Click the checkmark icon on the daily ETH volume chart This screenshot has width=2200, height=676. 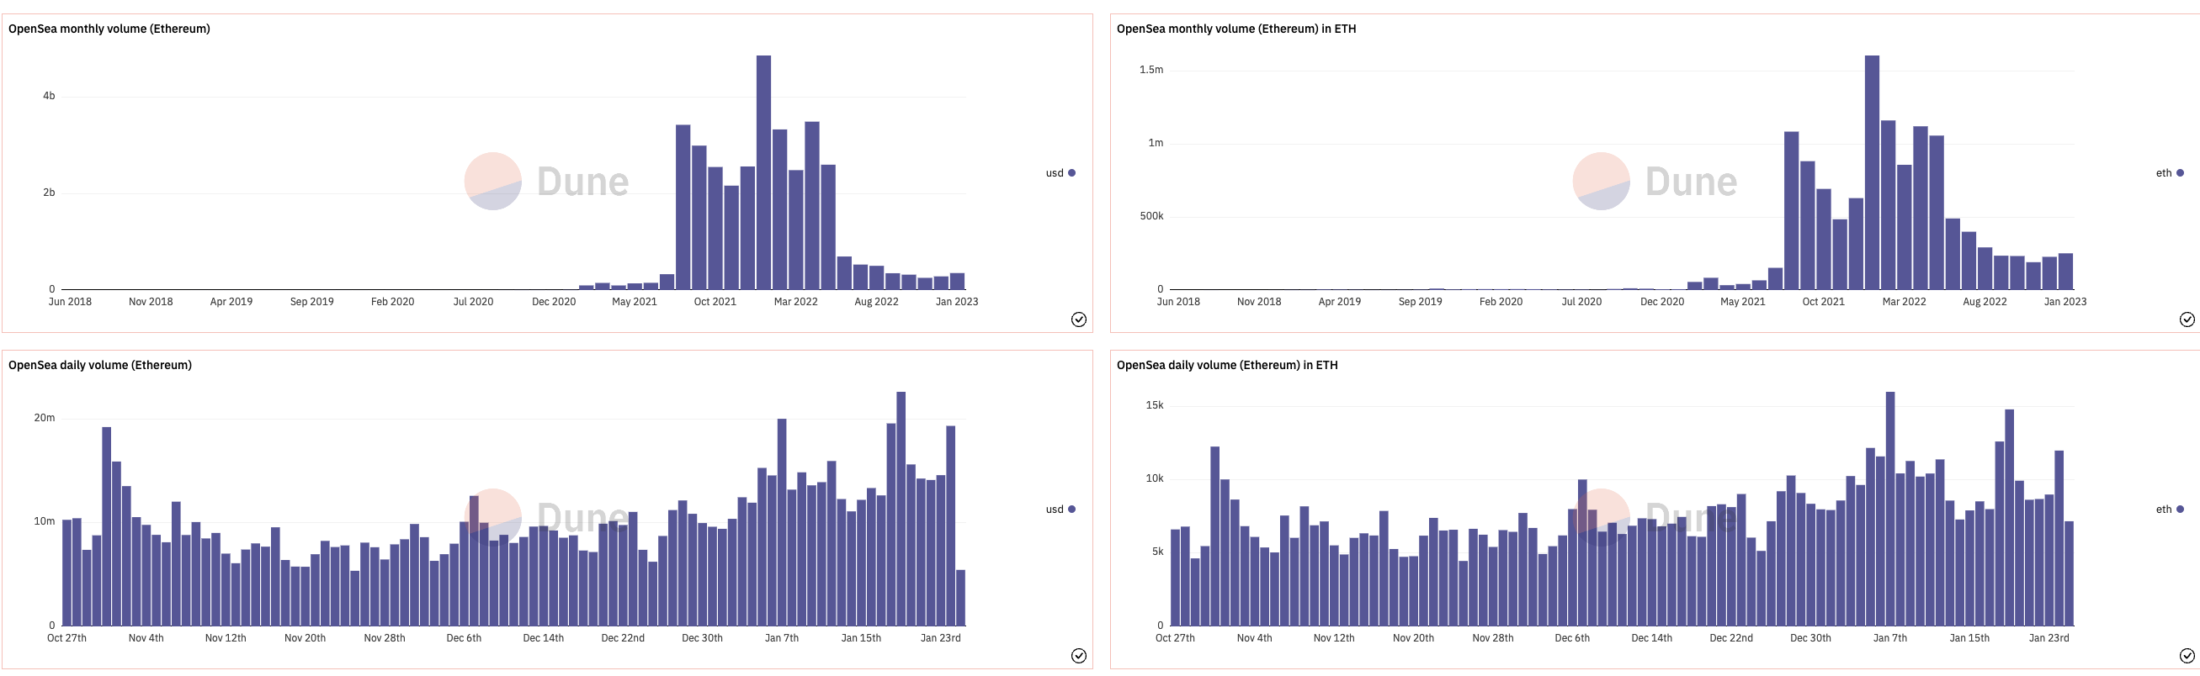[x=2187, y=656]
